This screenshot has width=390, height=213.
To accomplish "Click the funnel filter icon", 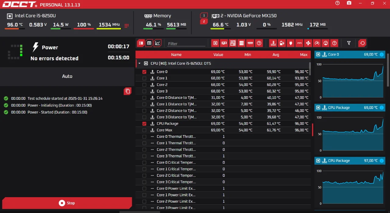I will pos(349,43).
